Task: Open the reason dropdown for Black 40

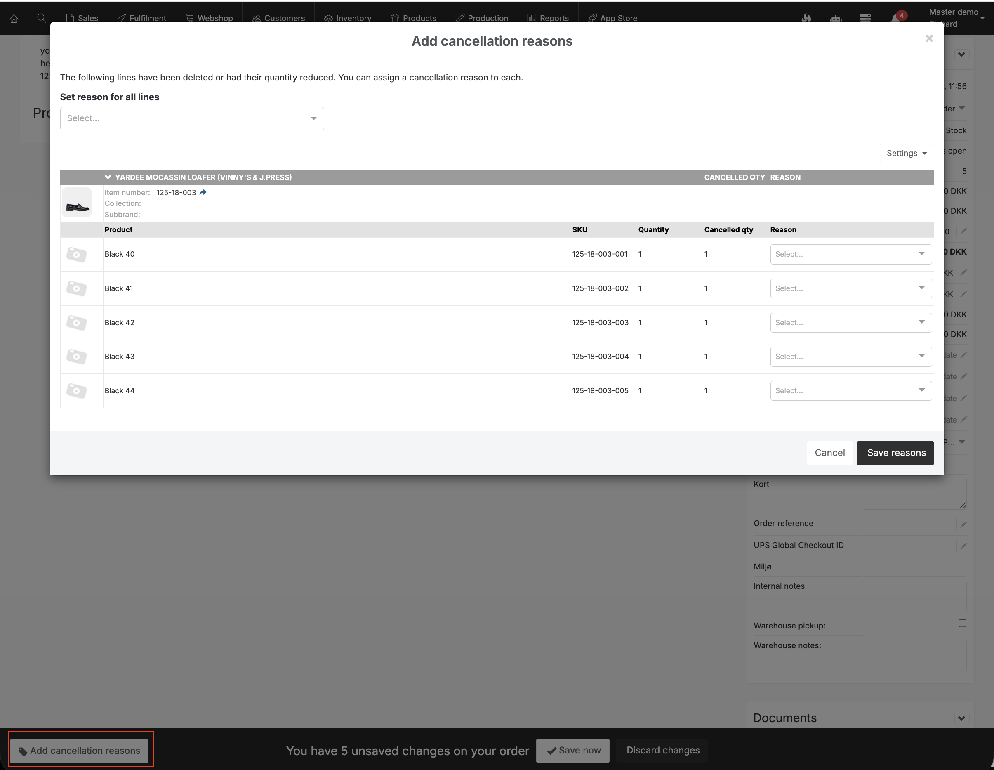Action: (850, 254)
